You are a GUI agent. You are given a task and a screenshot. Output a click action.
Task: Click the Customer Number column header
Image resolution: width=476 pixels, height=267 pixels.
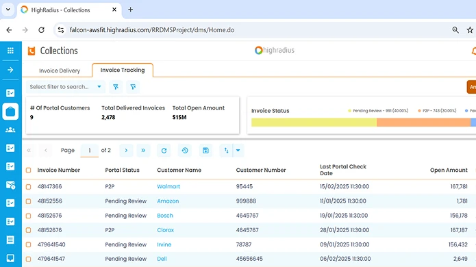[261, 170]
